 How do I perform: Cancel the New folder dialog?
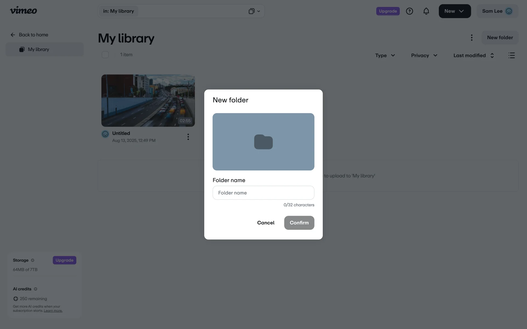265,223
